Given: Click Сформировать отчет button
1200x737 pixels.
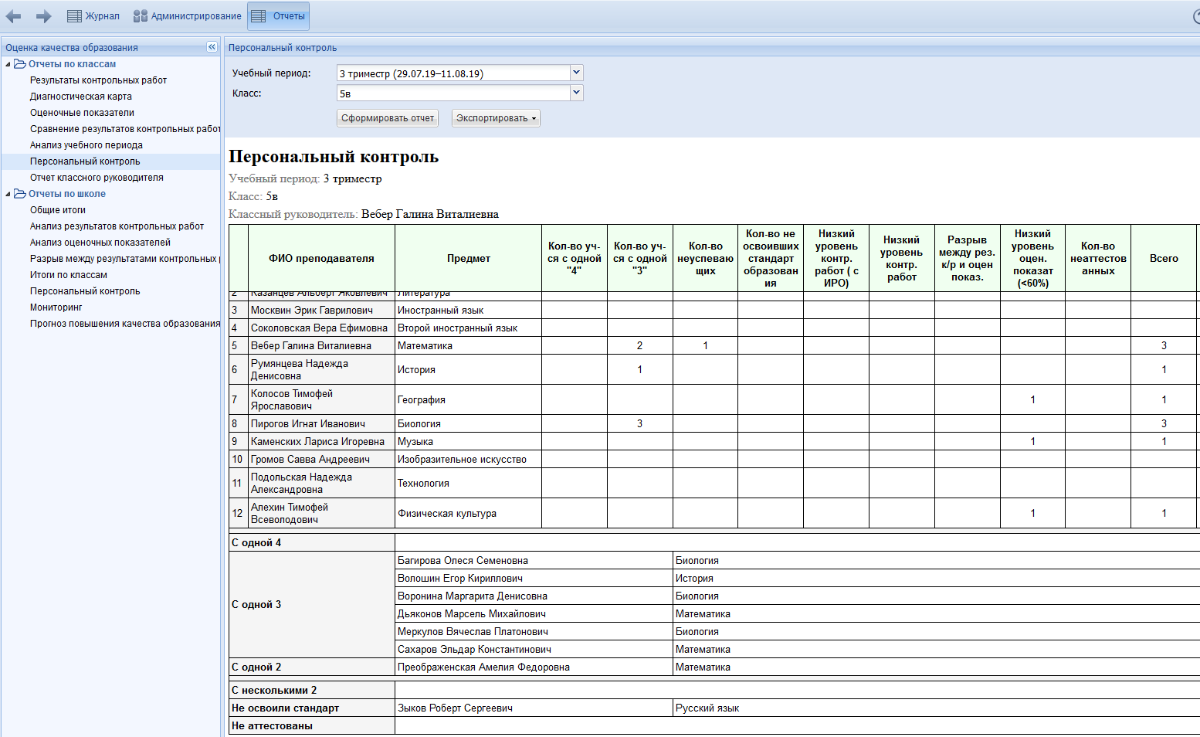Looking at the screenshot, I should 388,118.
